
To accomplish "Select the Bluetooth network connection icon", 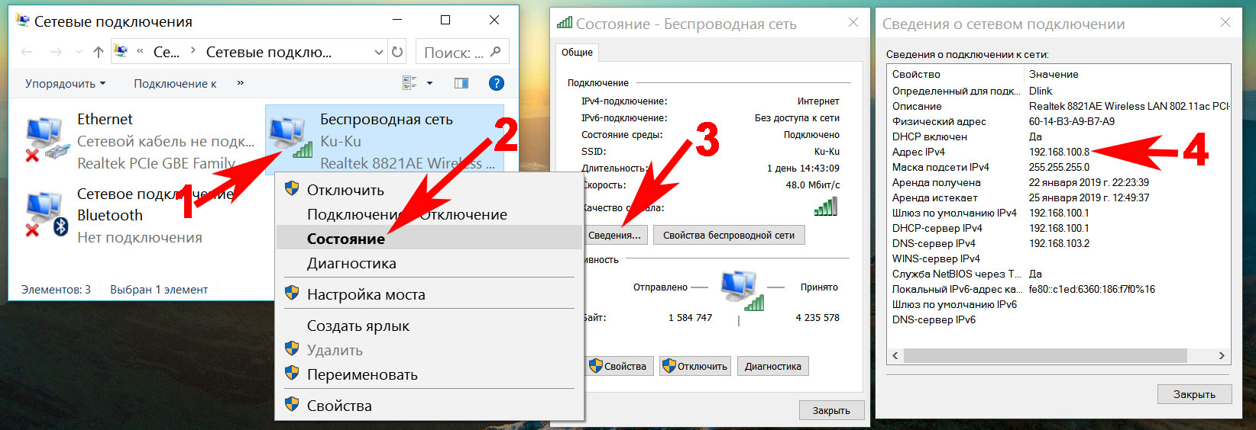I will pyautogui.click(x=46, y=215).
